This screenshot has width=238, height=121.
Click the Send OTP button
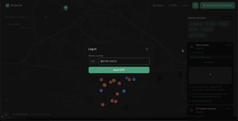coord(119,70)
